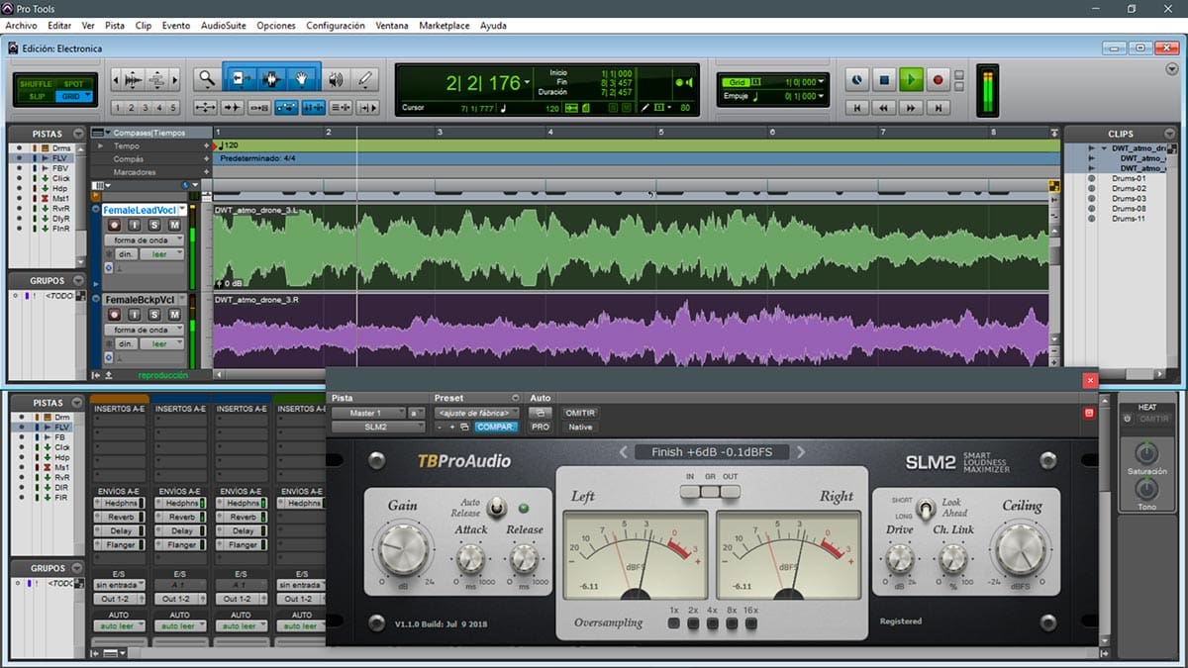Click the red close icon of the SLM2 plugin window
Viewport: 1188px width, 668px height.
1090,380
